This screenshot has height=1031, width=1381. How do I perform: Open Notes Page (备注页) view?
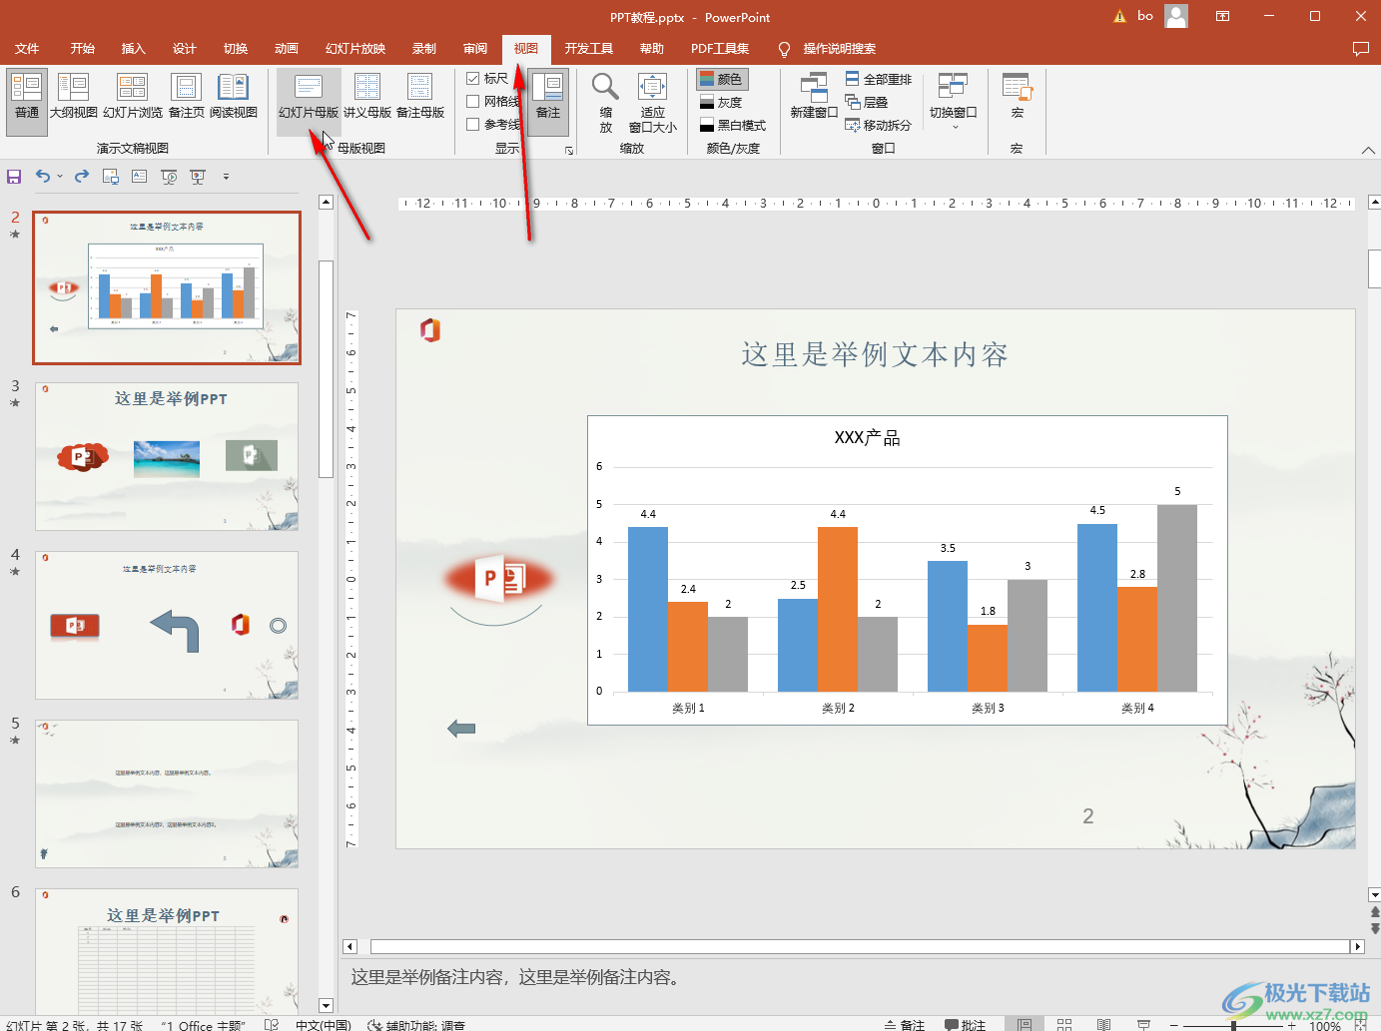point(187,97)
